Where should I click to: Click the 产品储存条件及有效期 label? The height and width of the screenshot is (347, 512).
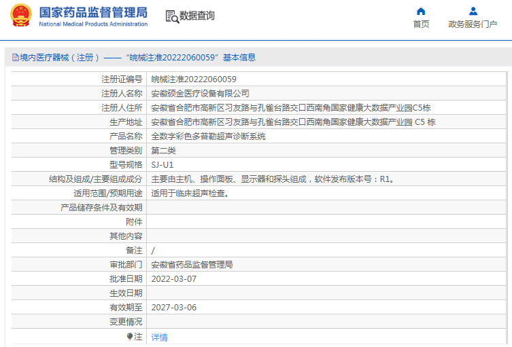(x=101, y=208)
